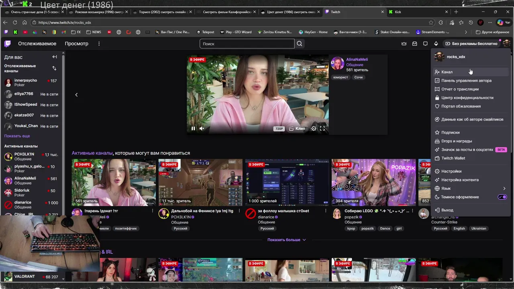Pause the featured stream

click(x=193, y=128)
